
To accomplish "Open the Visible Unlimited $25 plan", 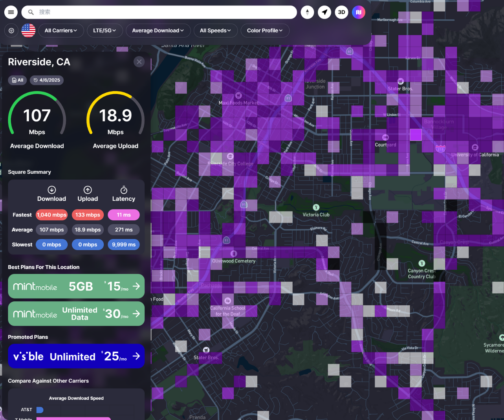I will 76,356.
